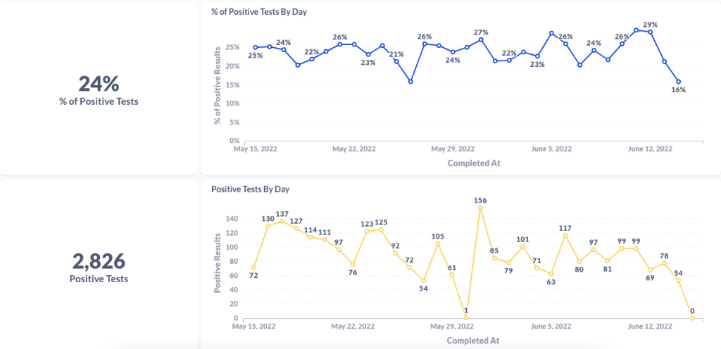This screenshot has width=721, height=349.
Task: Click the 24% of Positive Tests scalar value
Action: [99, 84]
